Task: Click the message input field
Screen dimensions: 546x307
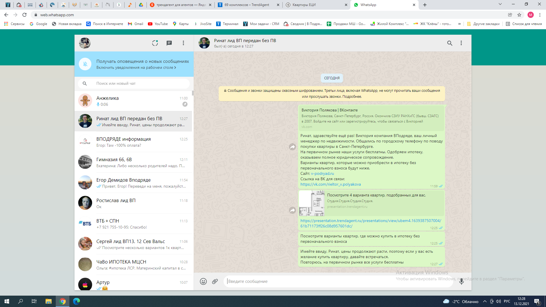Action: tap(313, 281)
